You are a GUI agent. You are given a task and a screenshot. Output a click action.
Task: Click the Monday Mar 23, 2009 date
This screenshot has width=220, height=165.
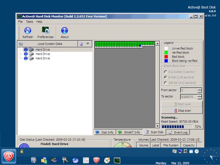pos(172,163)
